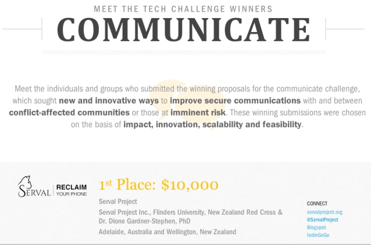This screenshot has width=371, height=245.
Task: Click the bold 'conflict-affected communities' phrase
Action: (x=69, y=113)
